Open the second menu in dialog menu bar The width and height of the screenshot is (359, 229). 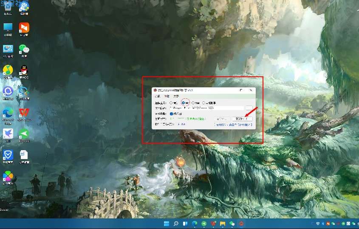click(167, 96)
